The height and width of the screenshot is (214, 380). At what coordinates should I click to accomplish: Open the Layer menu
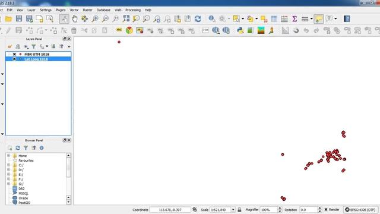coord(31,10)
